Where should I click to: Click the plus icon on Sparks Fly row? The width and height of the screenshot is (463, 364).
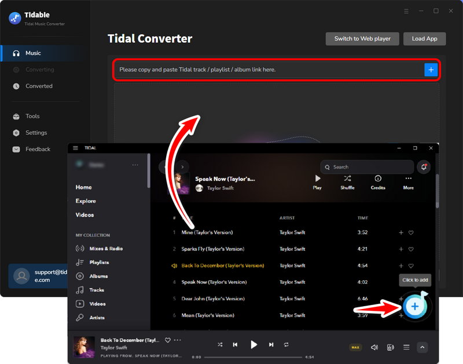(401, 249)
